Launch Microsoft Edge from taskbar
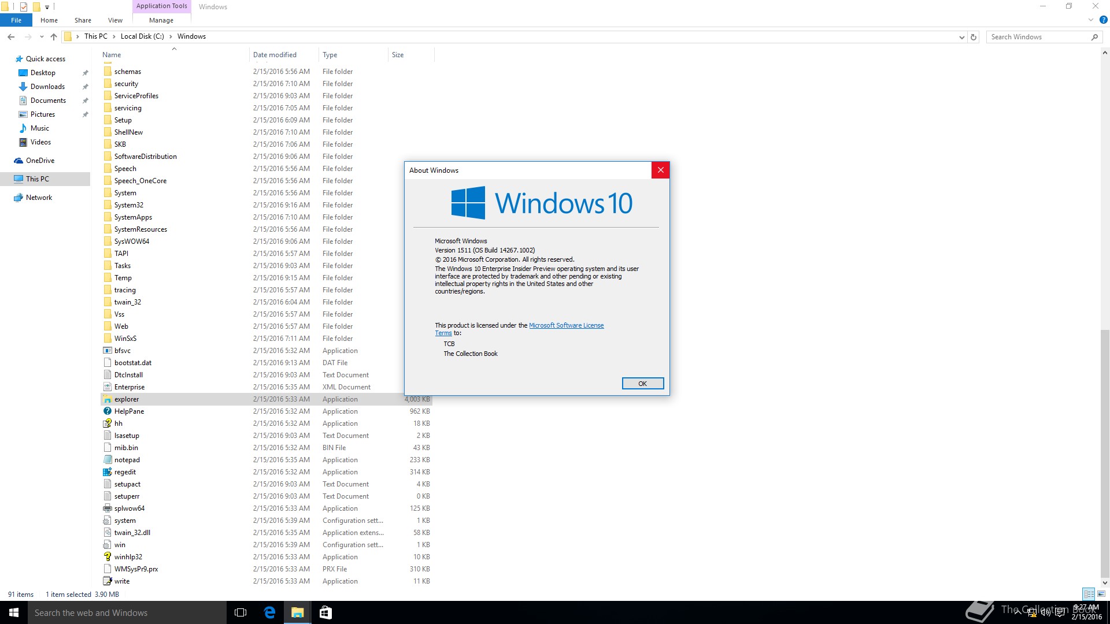This screenshot has width=1110, height=624. click(269, 612)
